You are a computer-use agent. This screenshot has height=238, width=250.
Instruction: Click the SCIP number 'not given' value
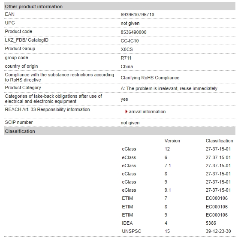click(x=130, y=123)
